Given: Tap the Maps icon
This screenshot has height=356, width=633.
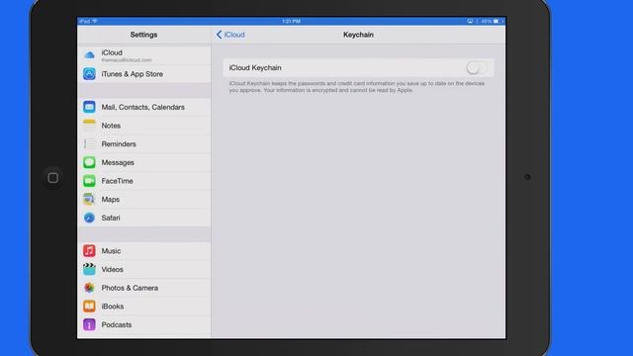Looking at the screenshot, I should [89, 199].
